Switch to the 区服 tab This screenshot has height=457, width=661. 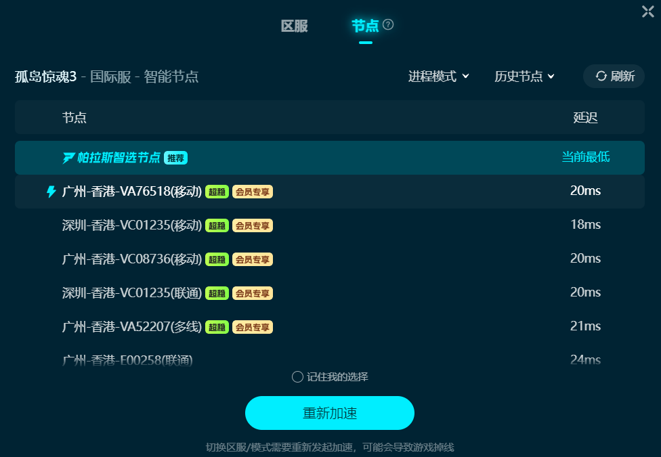[294, 26]
